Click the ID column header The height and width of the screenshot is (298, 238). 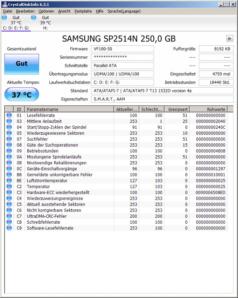click(x=19, y=109)
